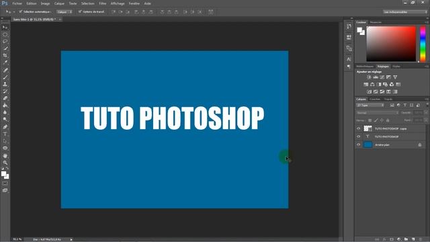This screenshot has width=430, height=242.
Task: Add Vibrance adjustment triangle icon
Action: [x=395, y=77]
